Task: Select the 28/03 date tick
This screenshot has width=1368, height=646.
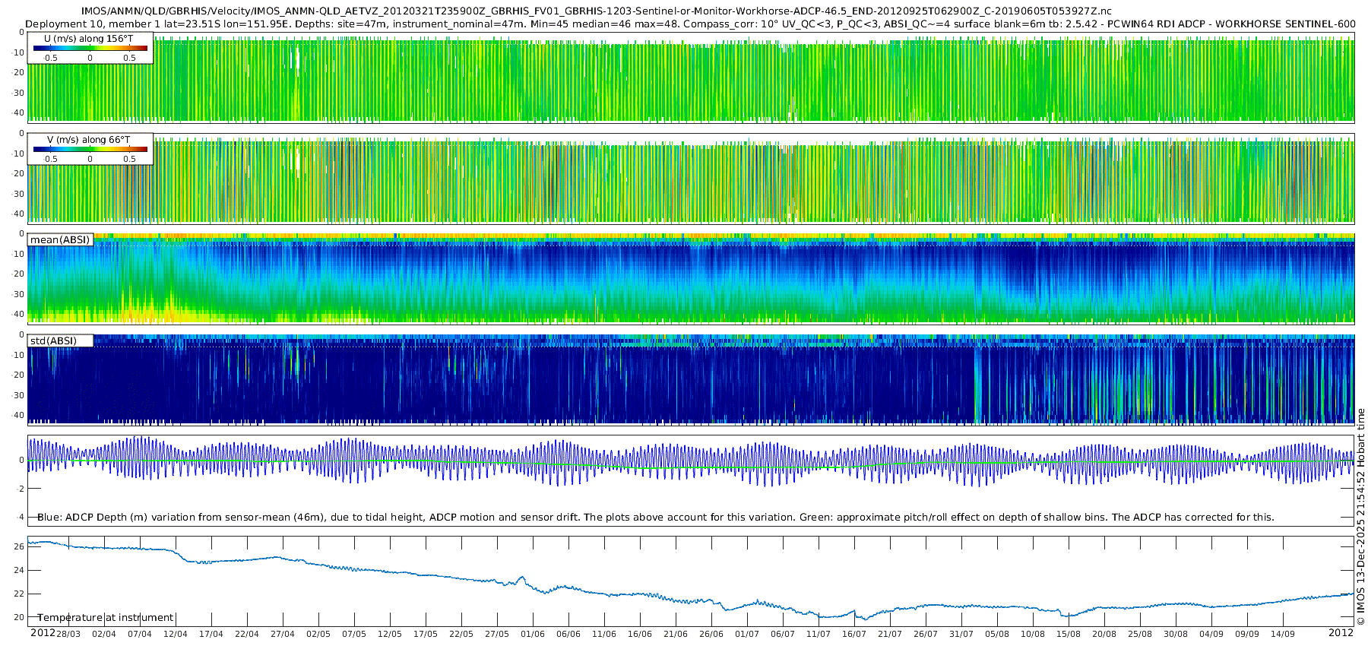Action: pyautogui.click(x=68, y=634)
